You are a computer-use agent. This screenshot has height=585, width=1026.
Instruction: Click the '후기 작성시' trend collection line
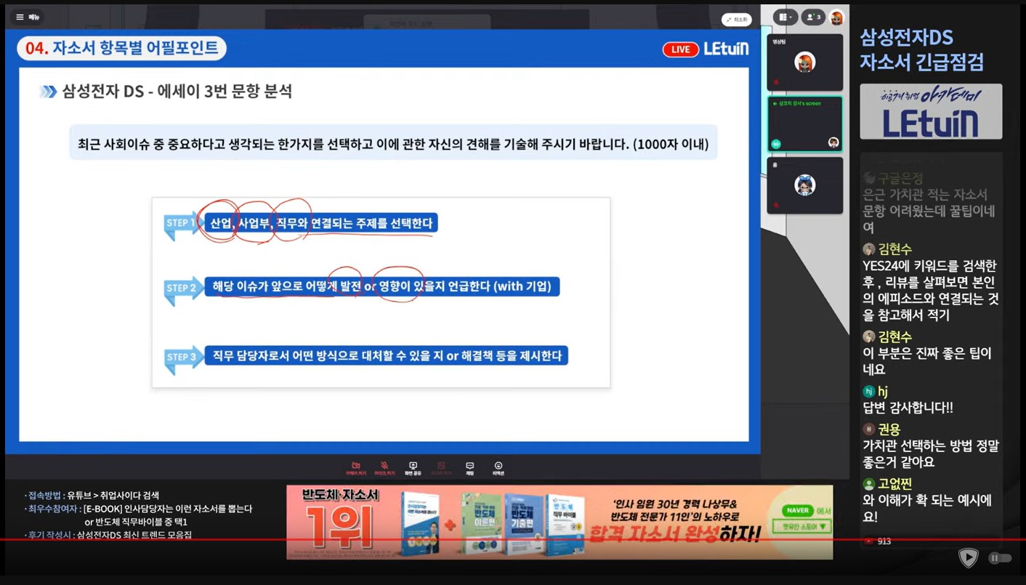click(x=108, y=536)
